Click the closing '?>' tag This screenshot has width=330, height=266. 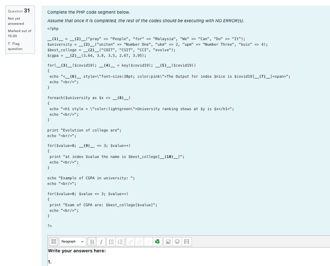(50, 226)
